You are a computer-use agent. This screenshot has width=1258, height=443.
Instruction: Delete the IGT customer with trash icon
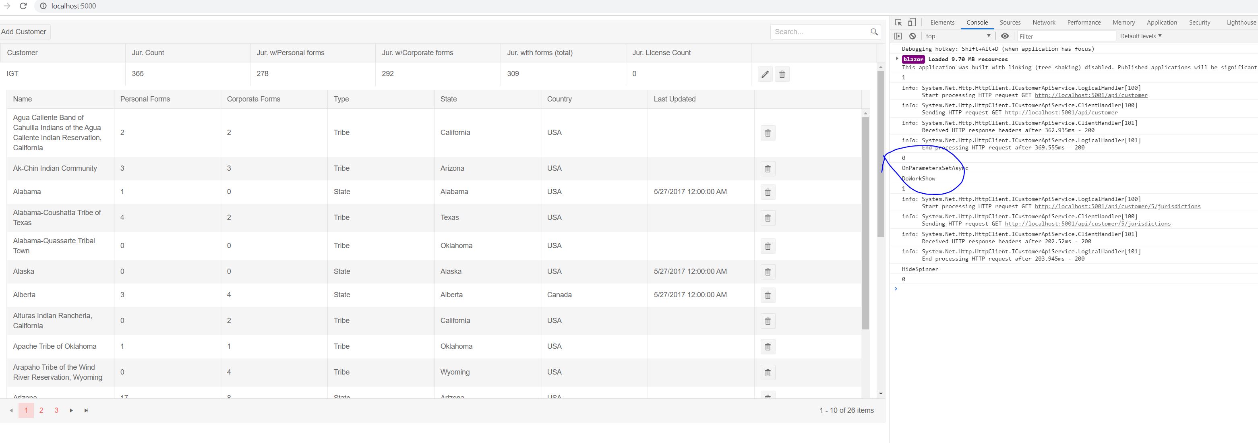(x=782, y=74)
